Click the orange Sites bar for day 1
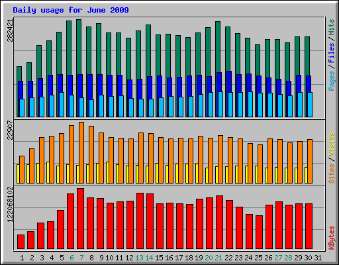Viewport: 339px width, 265px height. tap(22, 170)
